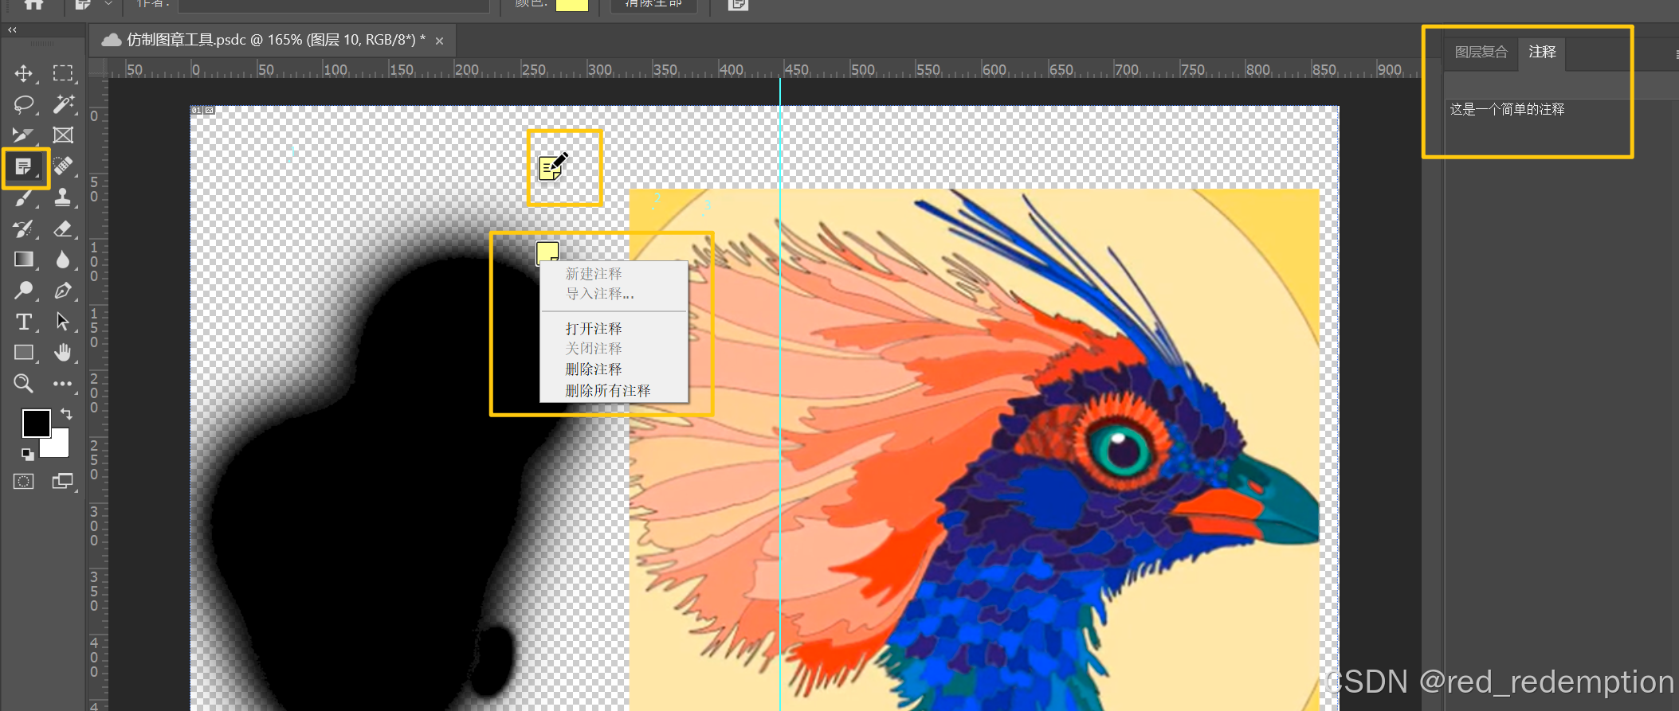Choose 新建注释 from context menu

click(x=594, y=274)
